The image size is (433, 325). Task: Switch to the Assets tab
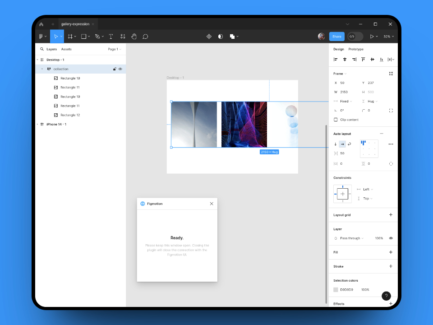66,49
